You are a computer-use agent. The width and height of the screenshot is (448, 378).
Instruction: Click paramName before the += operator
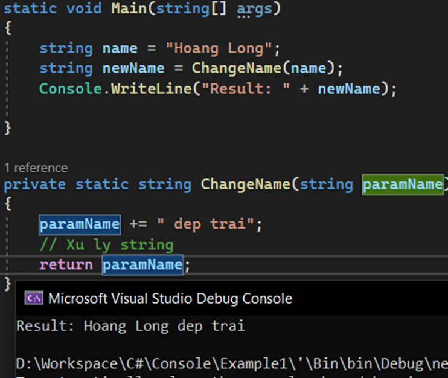(x=80, y=224)
